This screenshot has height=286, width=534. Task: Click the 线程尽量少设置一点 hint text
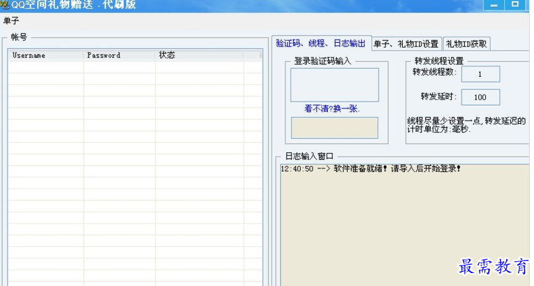(467, 125)
